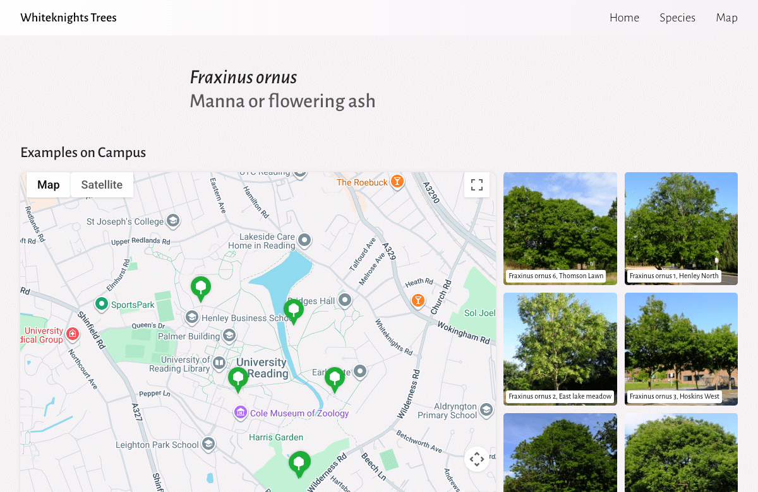Open the Fraxinus ornus 6 Thomson Lawn photo
Image resolution: width=758 pixels, height=492 pixels.
coord(560,228)
